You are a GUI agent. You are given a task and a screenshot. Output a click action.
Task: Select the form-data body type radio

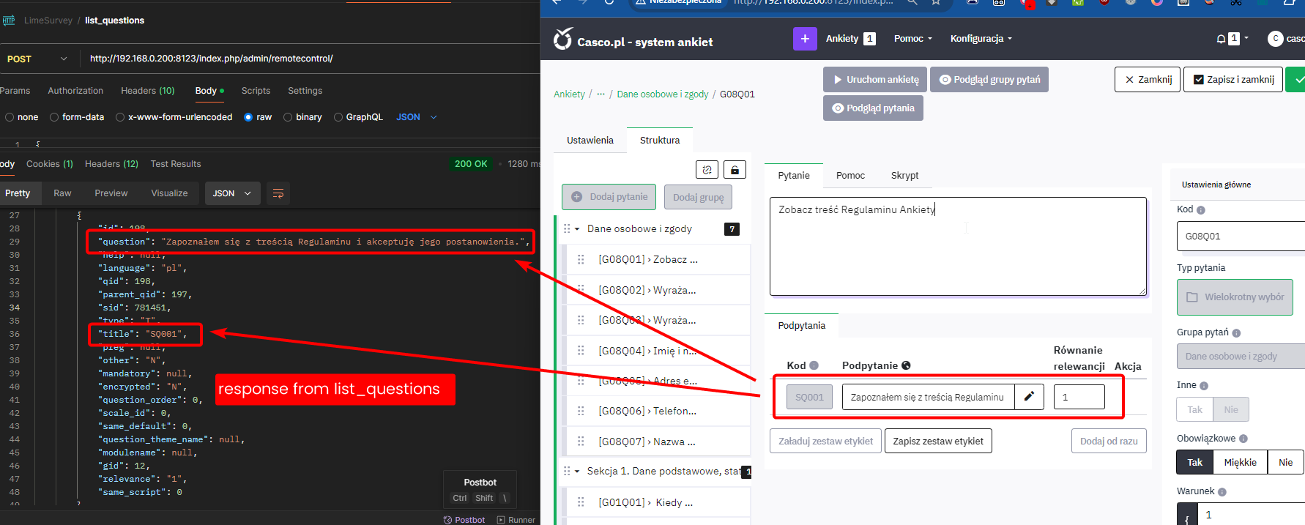pyautogui.click(x=54, y=117)
